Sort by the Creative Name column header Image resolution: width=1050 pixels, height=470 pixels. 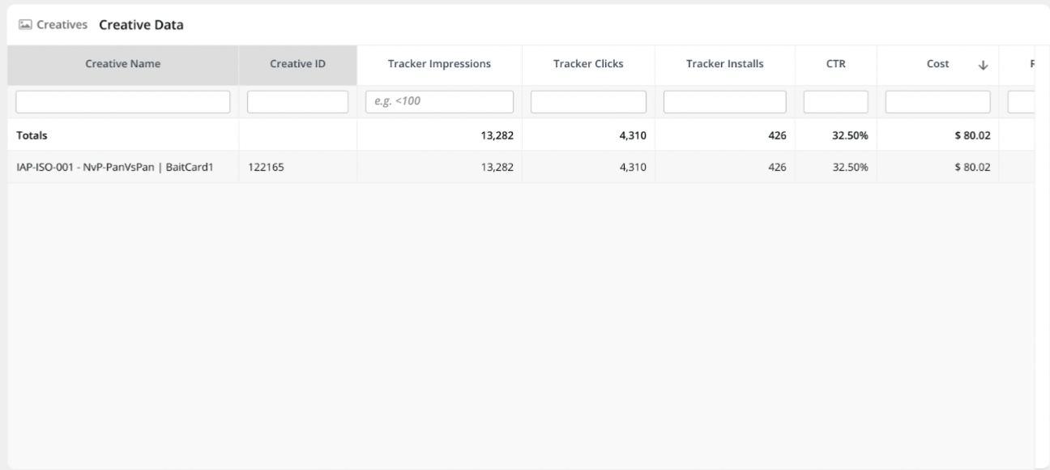[x=123, y=65]
